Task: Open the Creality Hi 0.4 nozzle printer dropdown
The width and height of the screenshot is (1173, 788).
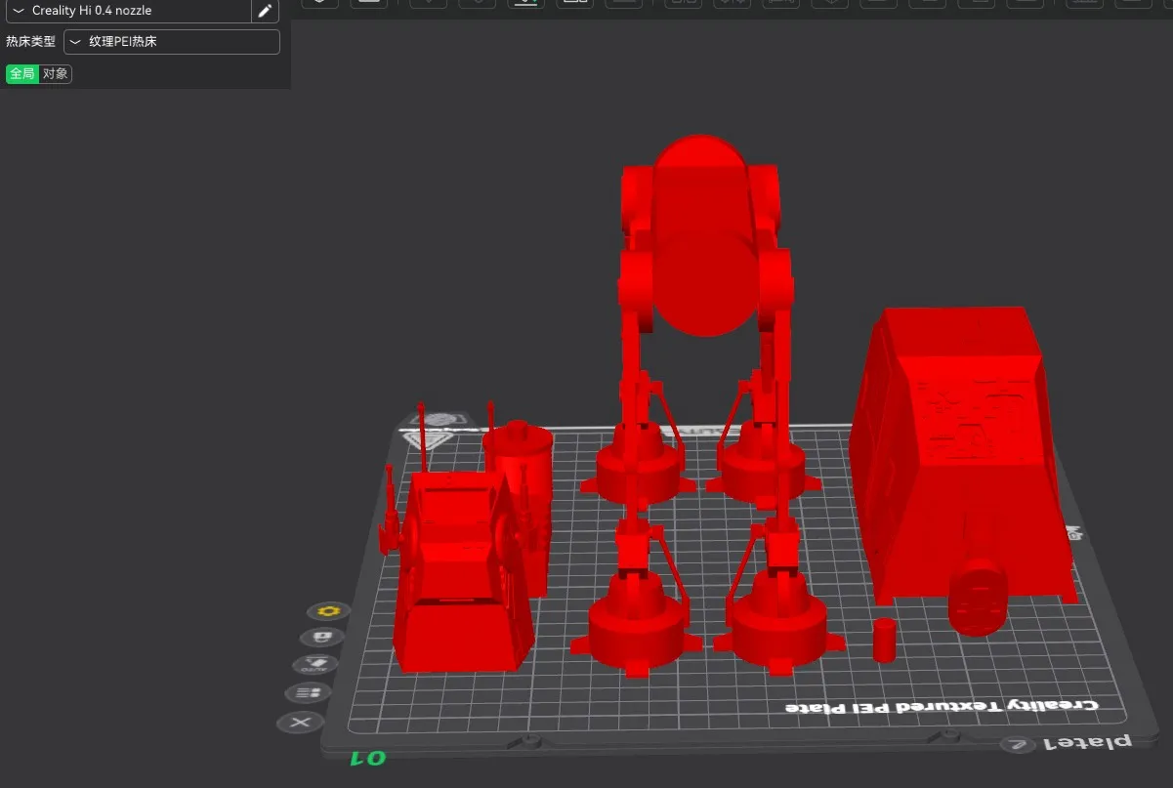Action: click(127, 11)
